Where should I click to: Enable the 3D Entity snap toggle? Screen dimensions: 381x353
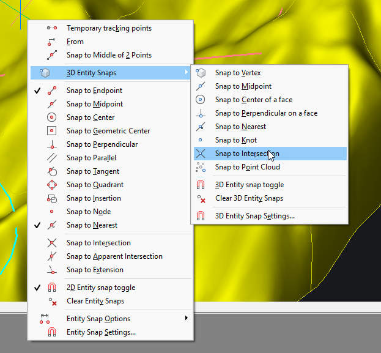pos(249,185)
